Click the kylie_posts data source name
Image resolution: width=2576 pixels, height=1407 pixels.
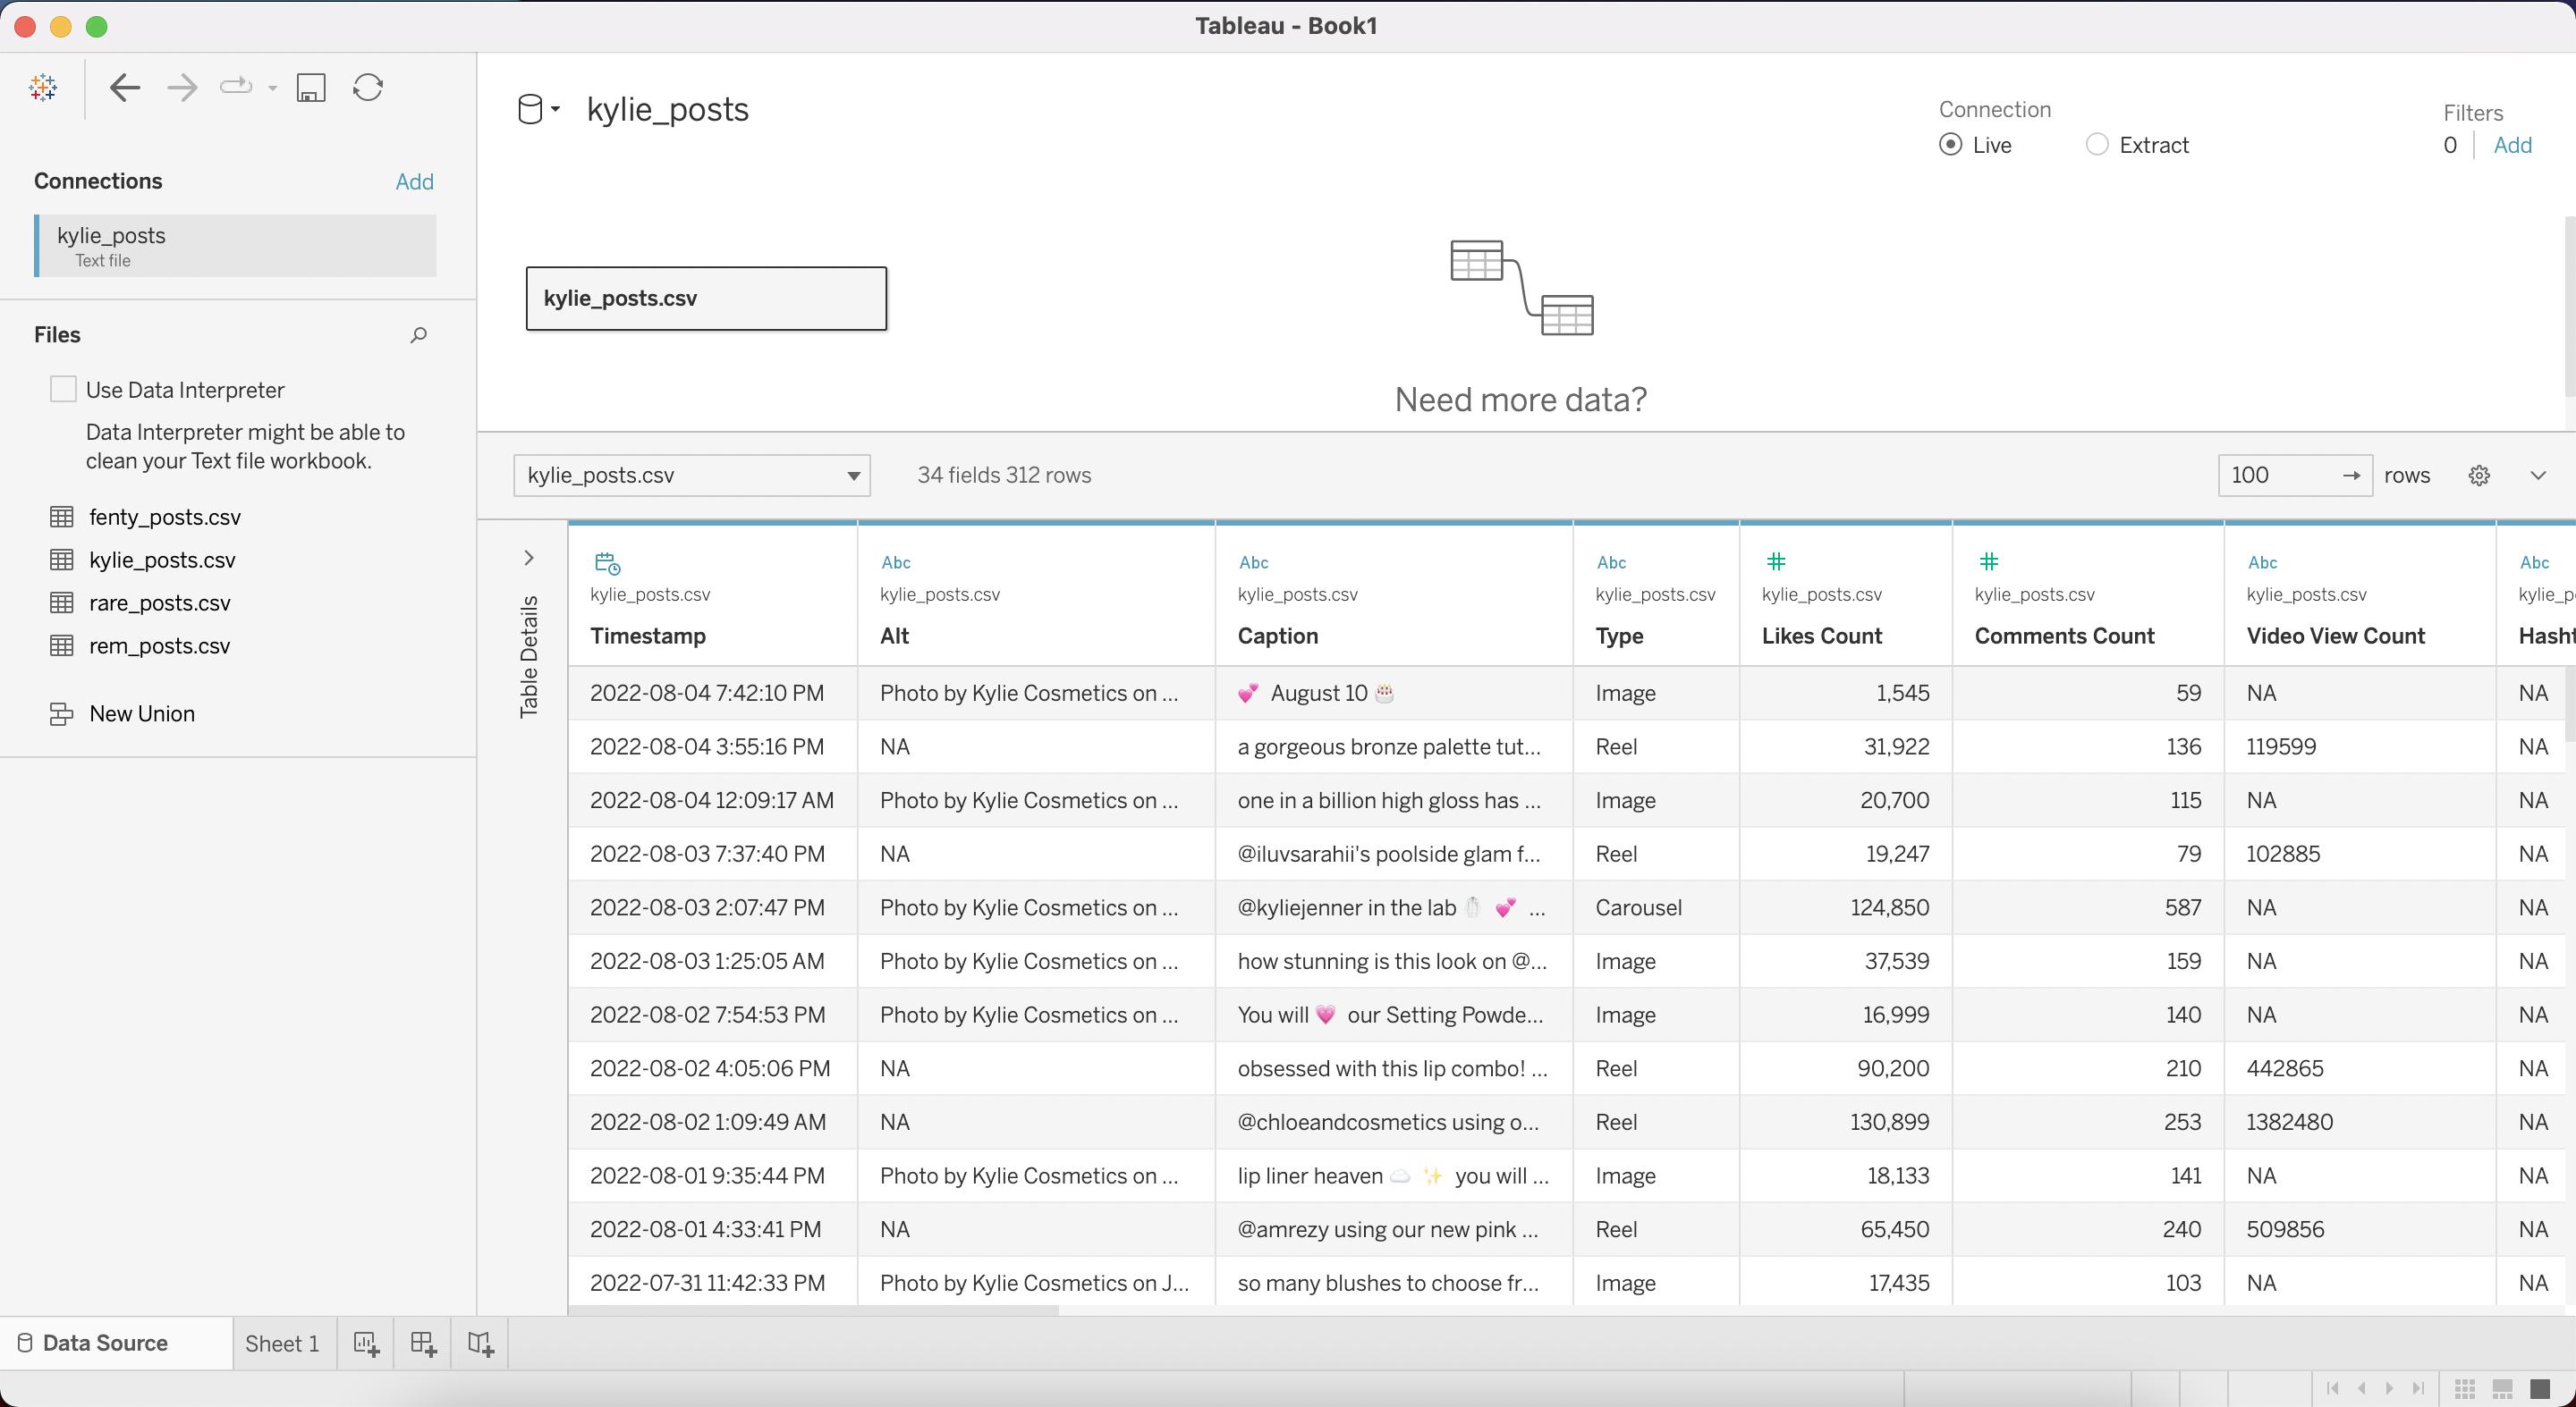667,109
